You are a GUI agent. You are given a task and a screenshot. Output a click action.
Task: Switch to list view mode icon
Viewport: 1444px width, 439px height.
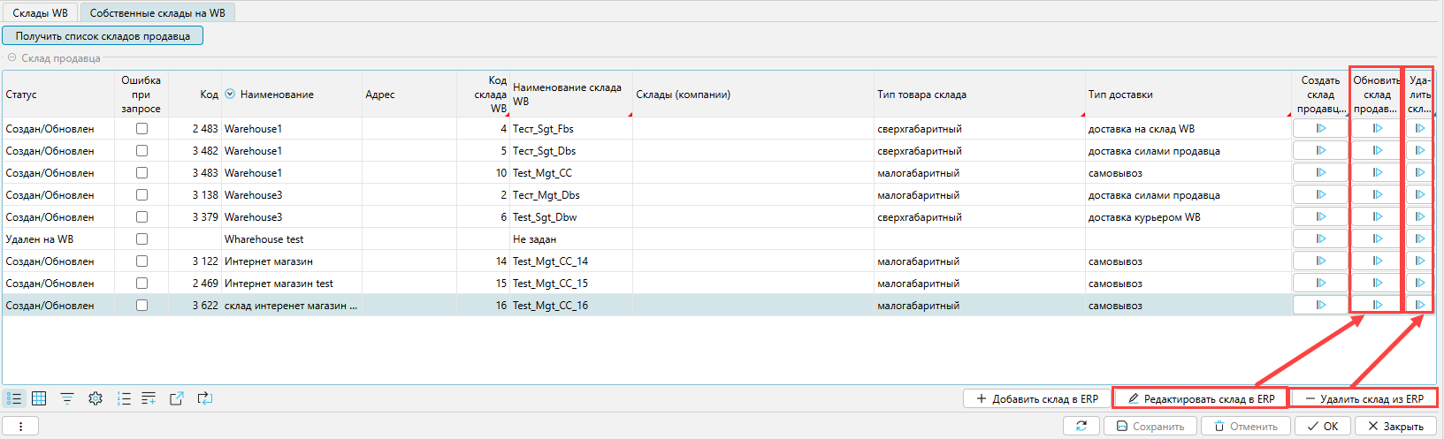(14, 399)
